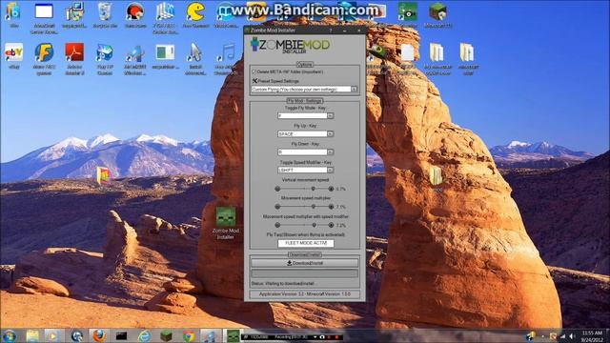Image resolution: width=610 pixels, height=343 pixels.
Task: Open the Pac-Man desktop icon
Action: [x=195, y=12]
